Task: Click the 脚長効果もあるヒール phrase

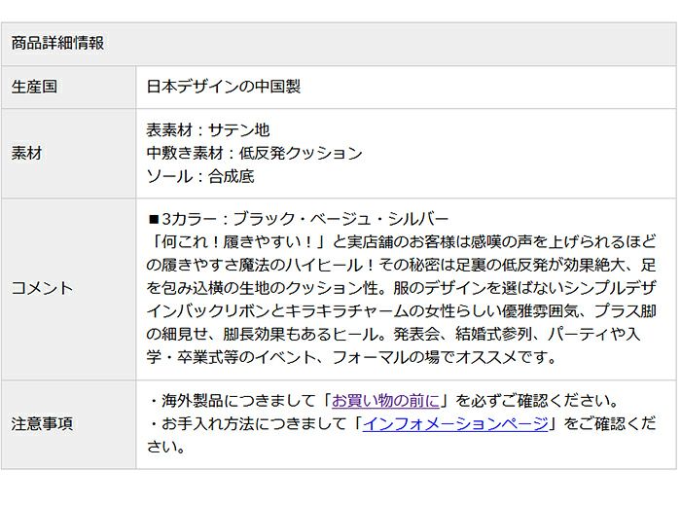Action: click(302, 335)
